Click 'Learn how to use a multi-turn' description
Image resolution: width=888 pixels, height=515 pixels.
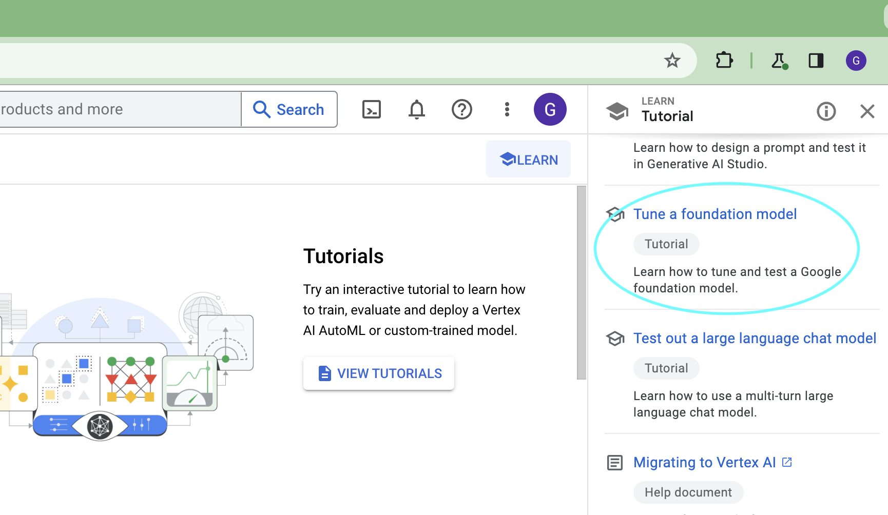coord(733,404)
